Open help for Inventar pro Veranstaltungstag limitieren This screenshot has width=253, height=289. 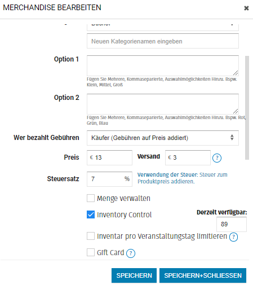coord(233,237)
